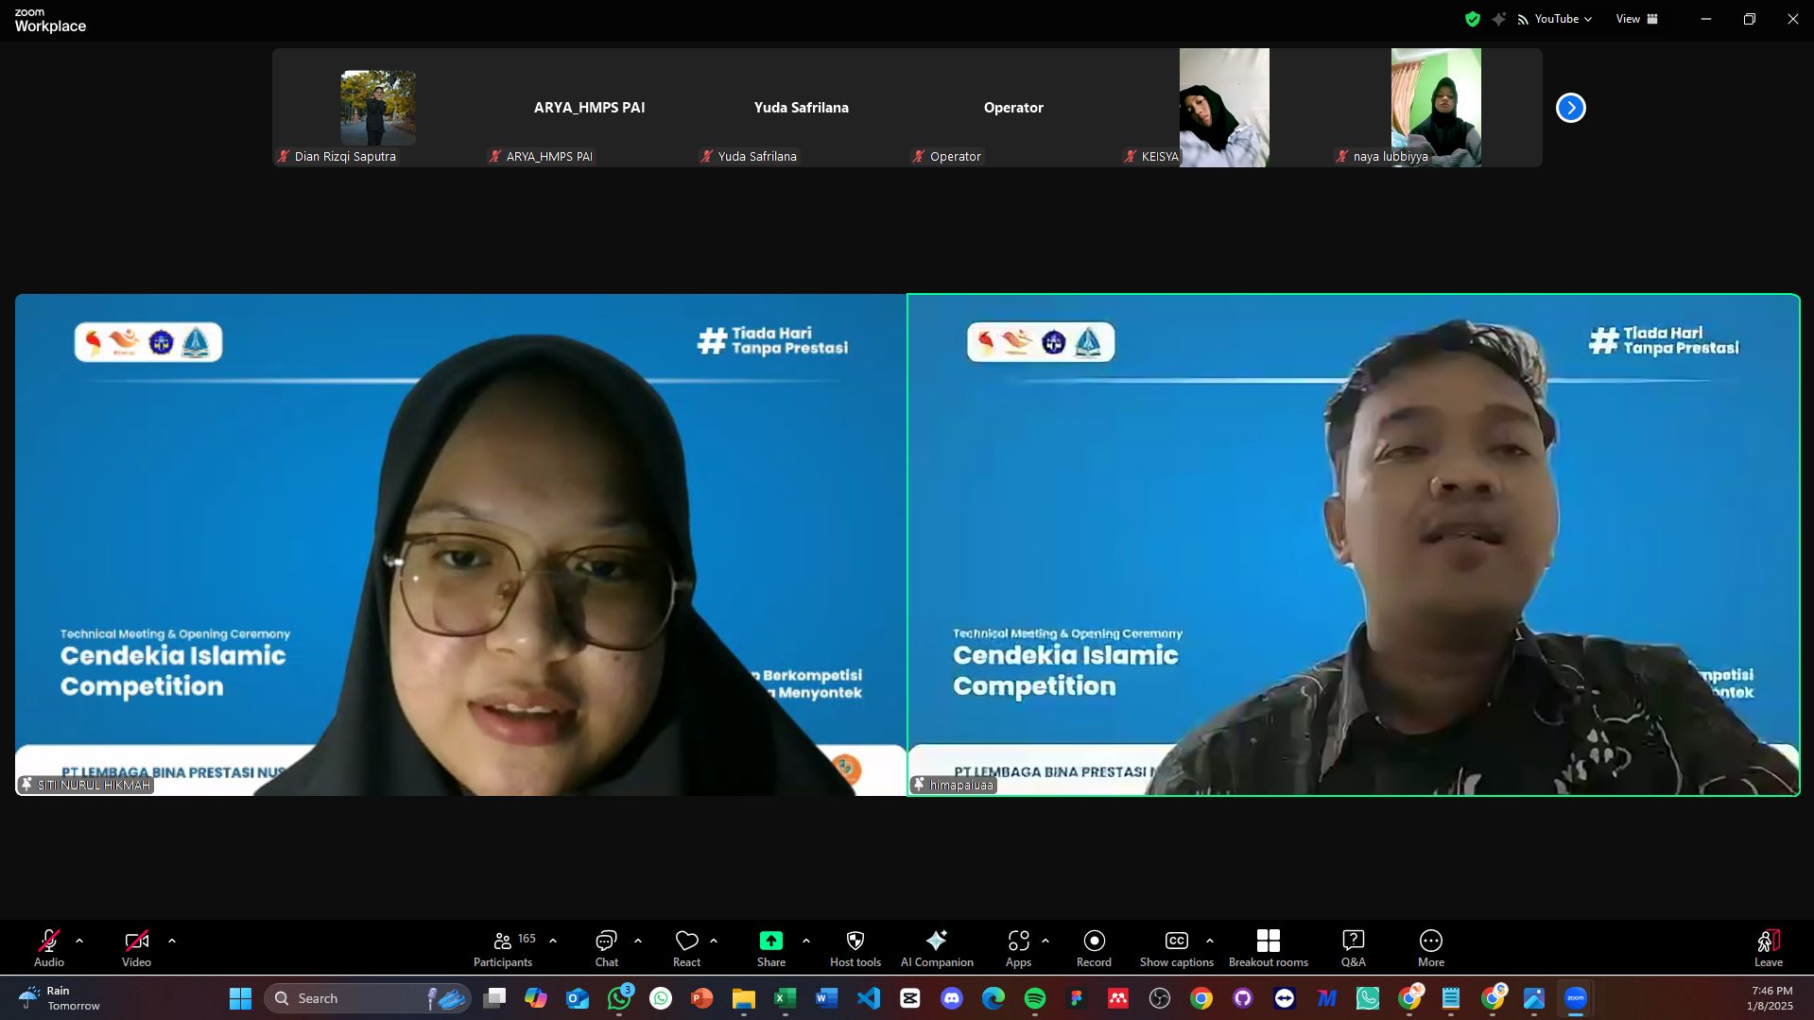
Task: Click the Leave meeting button
Action: click(x=1768, y=947)
